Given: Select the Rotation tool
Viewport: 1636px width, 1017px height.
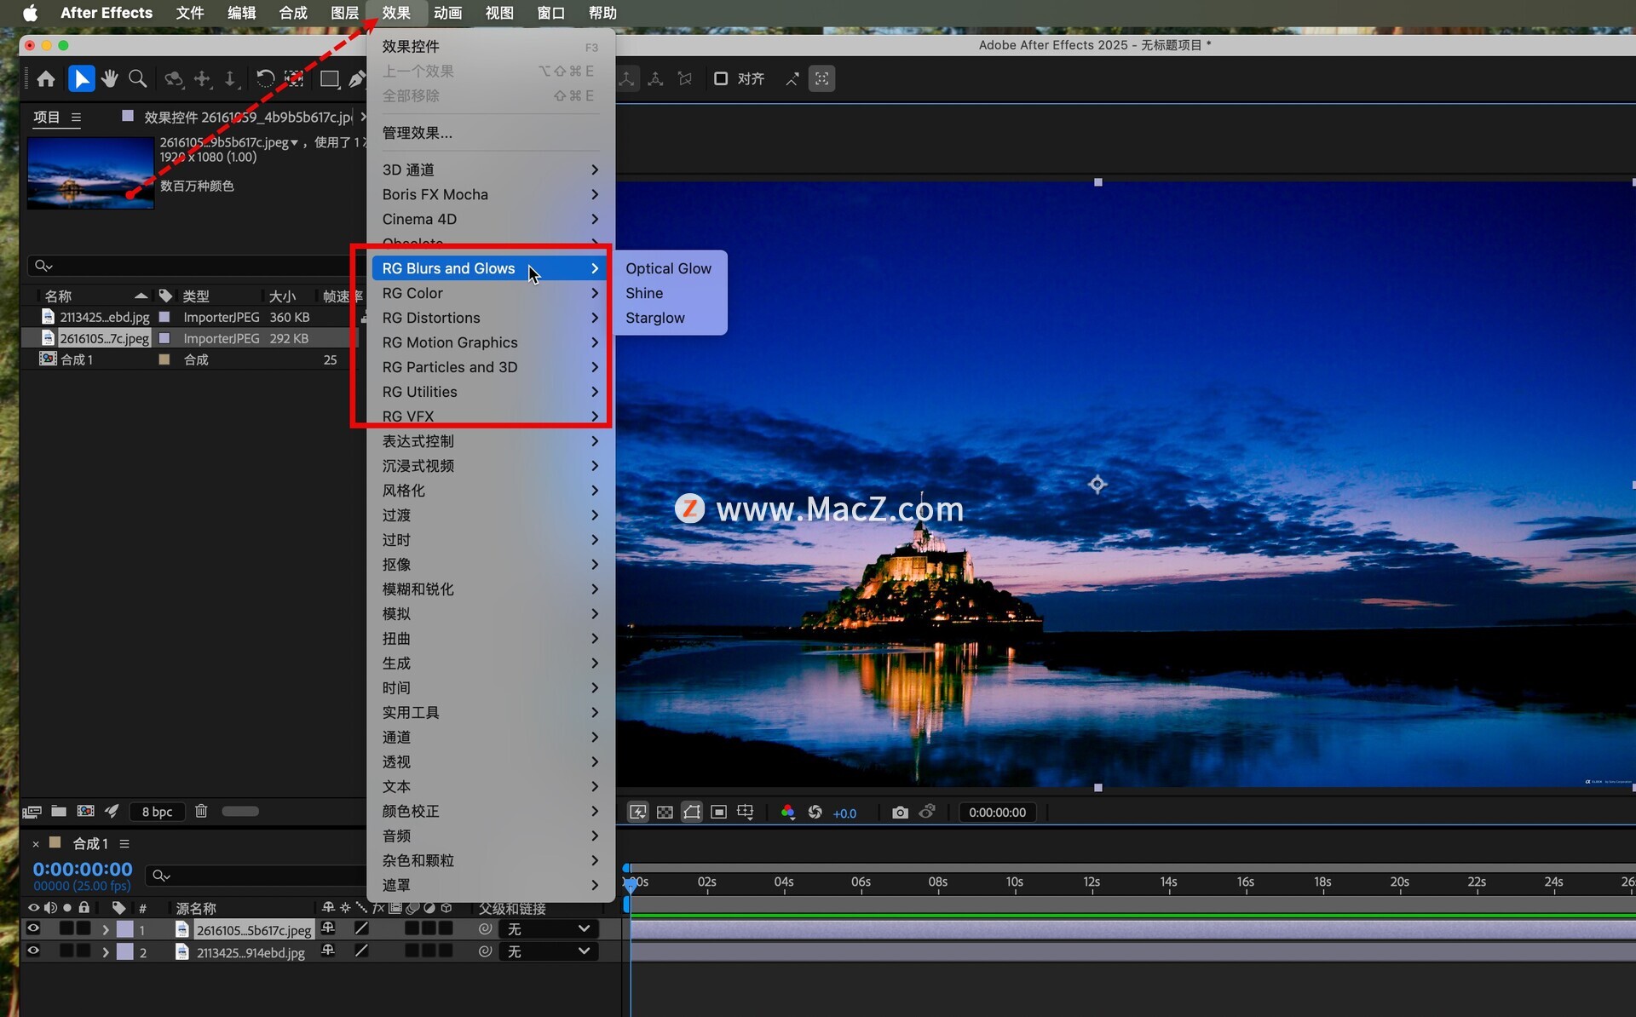Looking at the screenshot, I should coord(265,79).
